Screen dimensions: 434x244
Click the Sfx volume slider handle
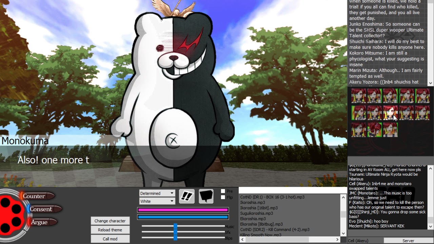[x=175, y=232]
